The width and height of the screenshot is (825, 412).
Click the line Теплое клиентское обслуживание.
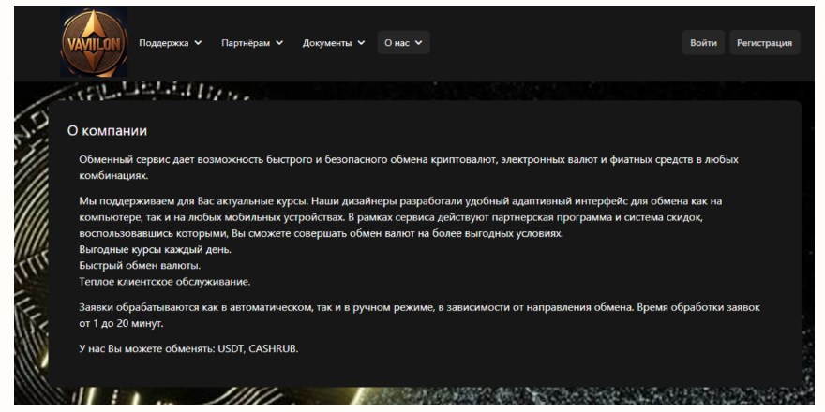pyautogui.click(x=165, y=282)
